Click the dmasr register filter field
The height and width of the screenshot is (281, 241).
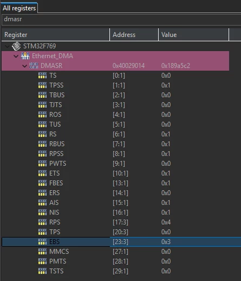[121, 20]
